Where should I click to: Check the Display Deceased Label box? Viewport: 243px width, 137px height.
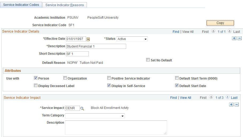pos(36,86)
